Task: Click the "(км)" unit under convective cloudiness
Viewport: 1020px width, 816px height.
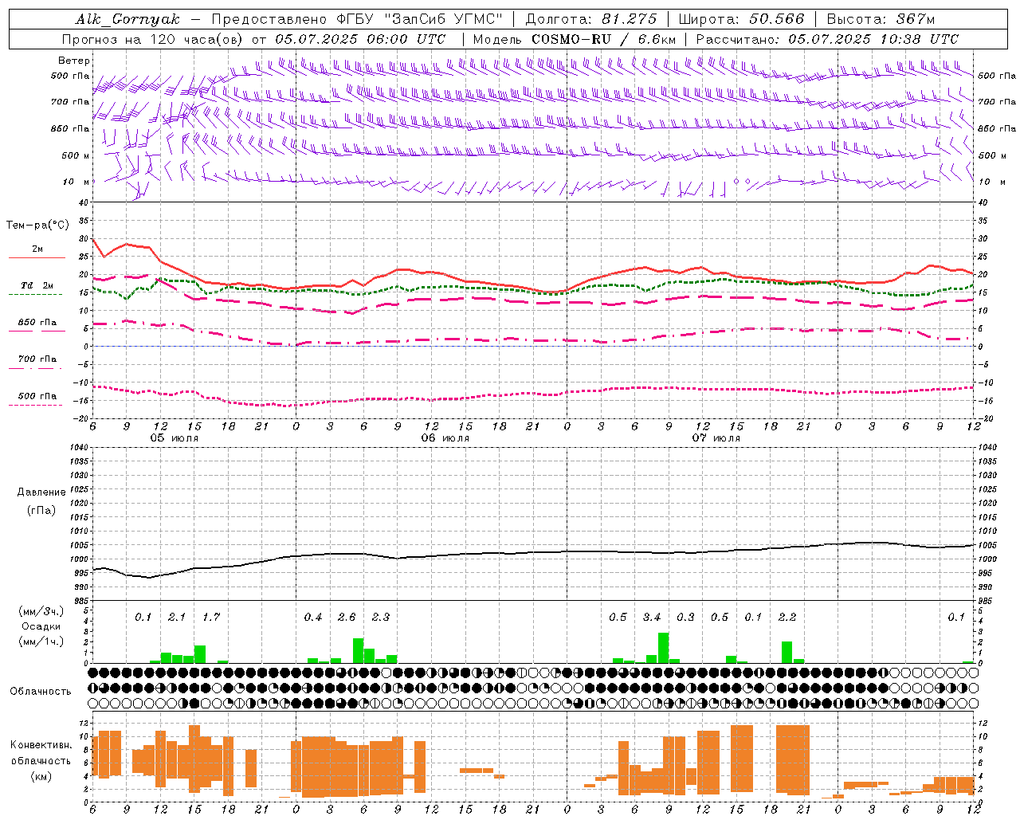Action: [41, 776]
